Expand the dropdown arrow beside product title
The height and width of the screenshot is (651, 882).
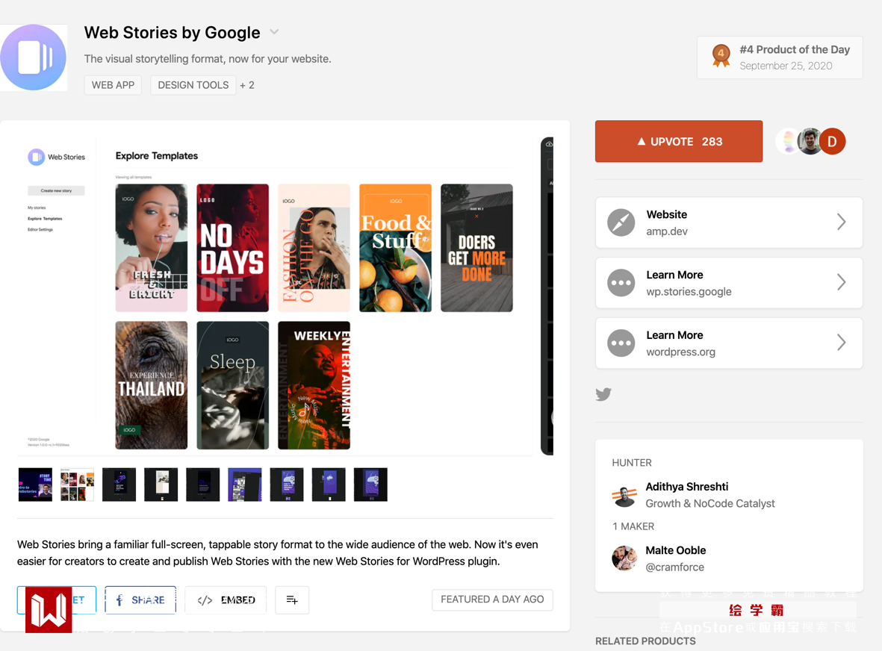point(274,32)
